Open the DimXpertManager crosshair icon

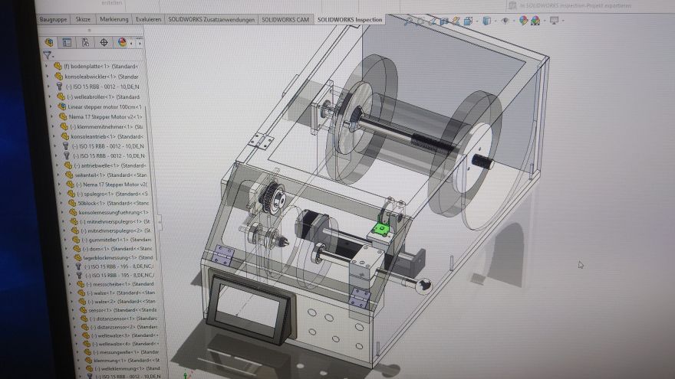pos(104,42)
